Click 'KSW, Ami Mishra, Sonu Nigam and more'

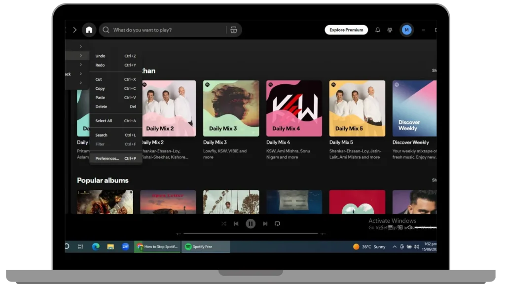288,154
